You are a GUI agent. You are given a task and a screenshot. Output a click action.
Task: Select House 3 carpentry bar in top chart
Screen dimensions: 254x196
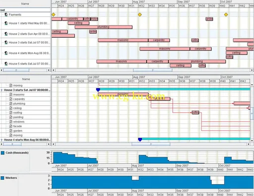pos(159,40)
